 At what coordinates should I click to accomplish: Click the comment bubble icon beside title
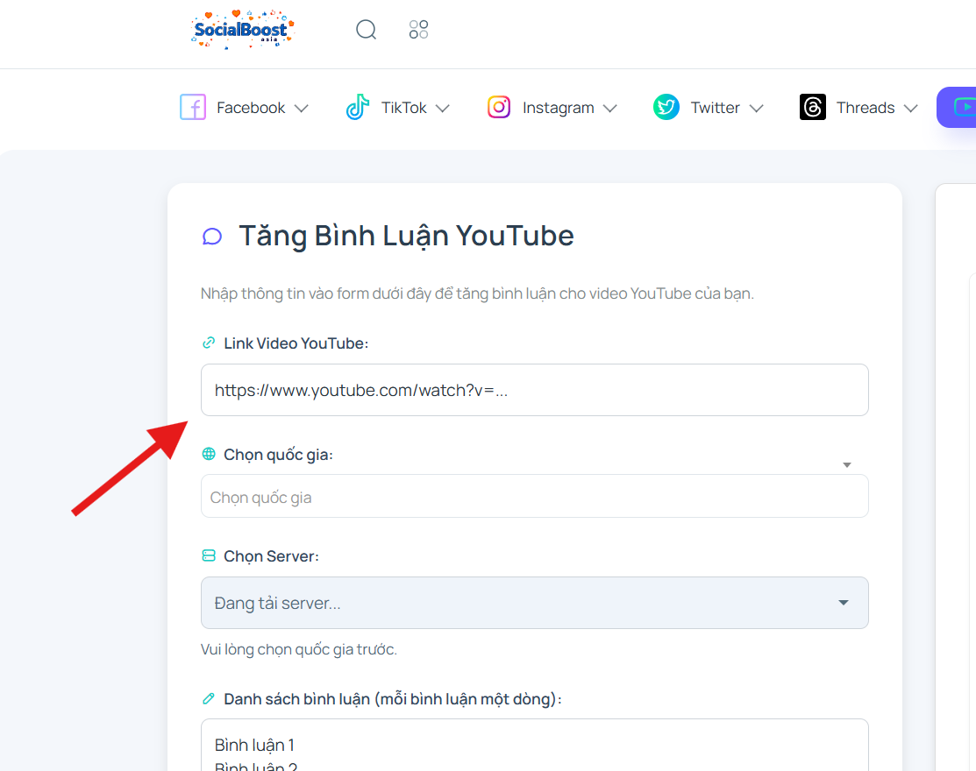pyautogui.click(x=212, y=237)
